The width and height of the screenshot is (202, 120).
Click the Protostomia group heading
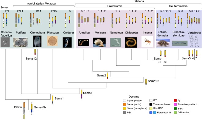click(115, 6)
